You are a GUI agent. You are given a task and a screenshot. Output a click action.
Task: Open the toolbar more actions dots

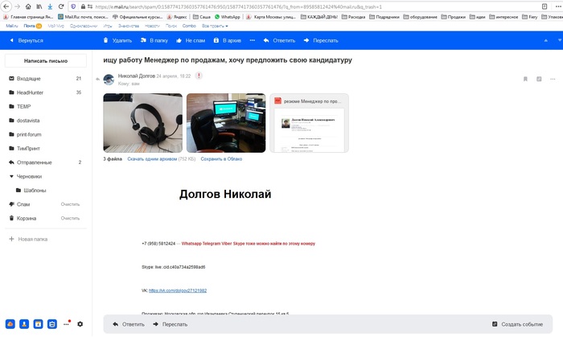click(253, 40)
